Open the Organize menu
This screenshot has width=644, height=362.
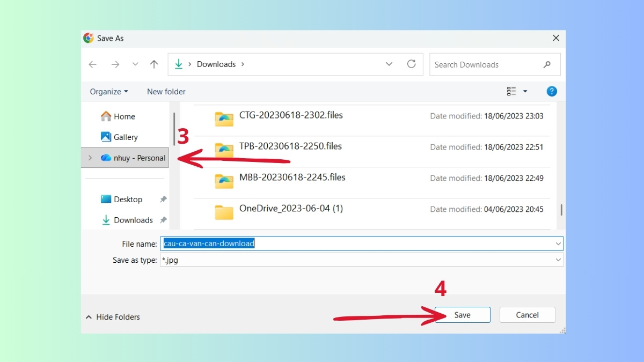pos(108,91)
